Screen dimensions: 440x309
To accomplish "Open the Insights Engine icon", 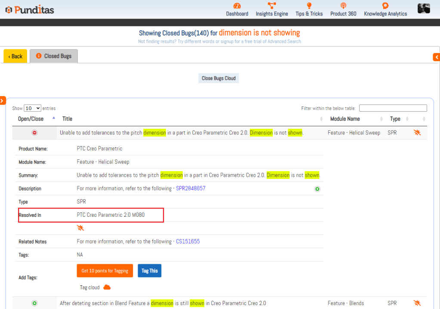I will [272, 6].
